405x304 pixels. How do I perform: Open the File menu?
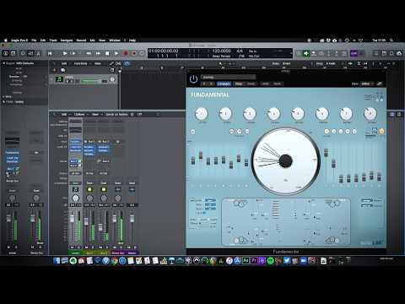tap(34, 41)
